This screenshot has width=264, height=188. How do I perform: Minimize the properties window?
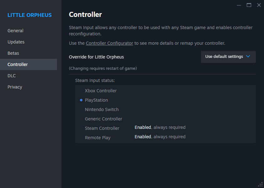(x=239, y=5)
